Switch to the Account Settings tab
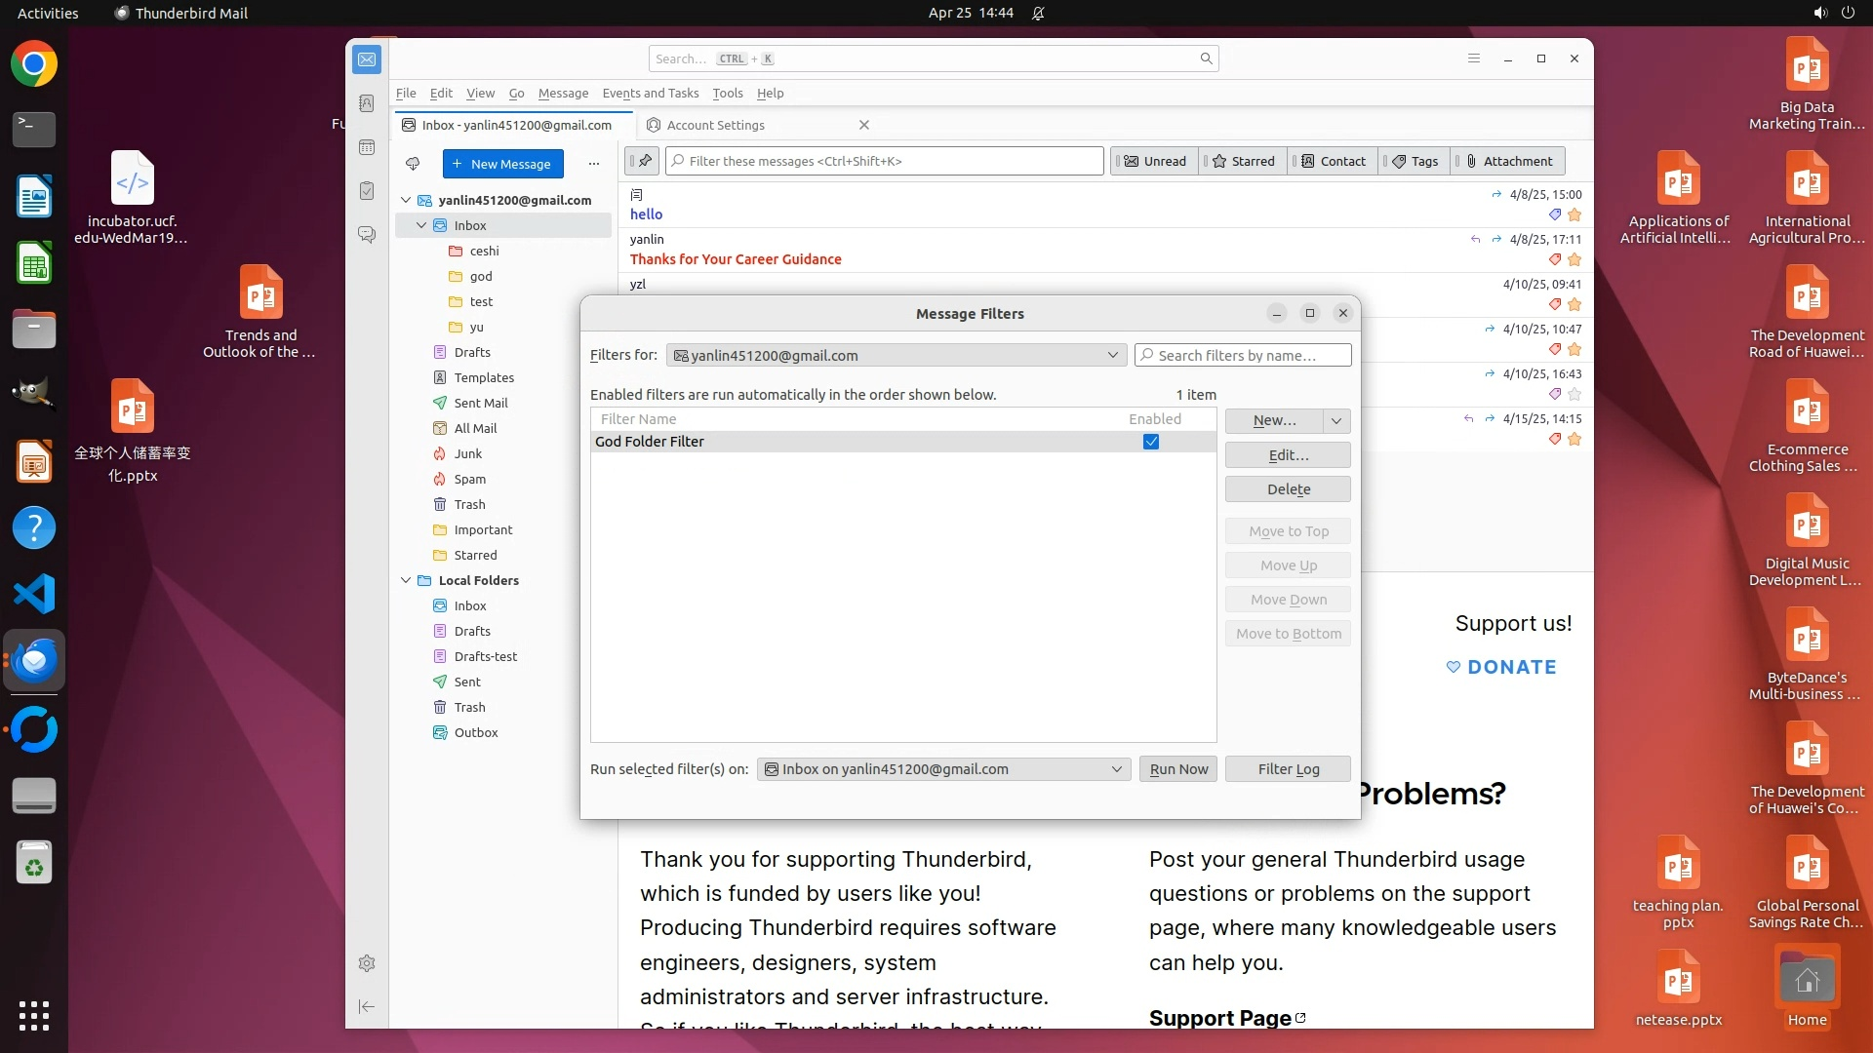This screenshot has height=1053, width=1873. (716, 125)
